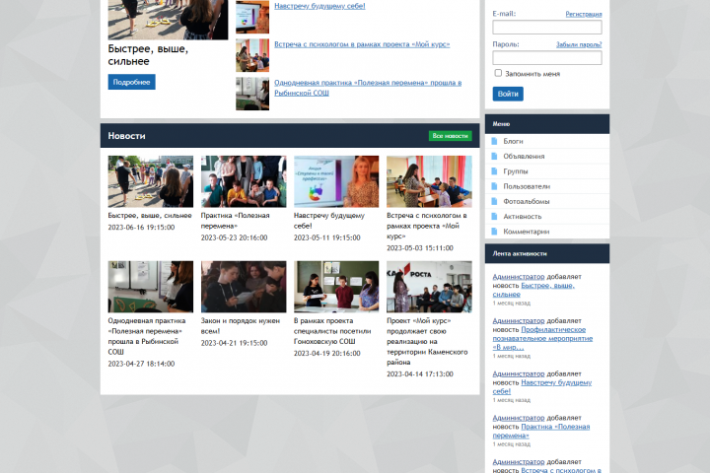This screenshot has height=473, width=710.
Task: Click the Фотоальбомы menu page icon
Action: pyautogui.click(x=494, y=201)
